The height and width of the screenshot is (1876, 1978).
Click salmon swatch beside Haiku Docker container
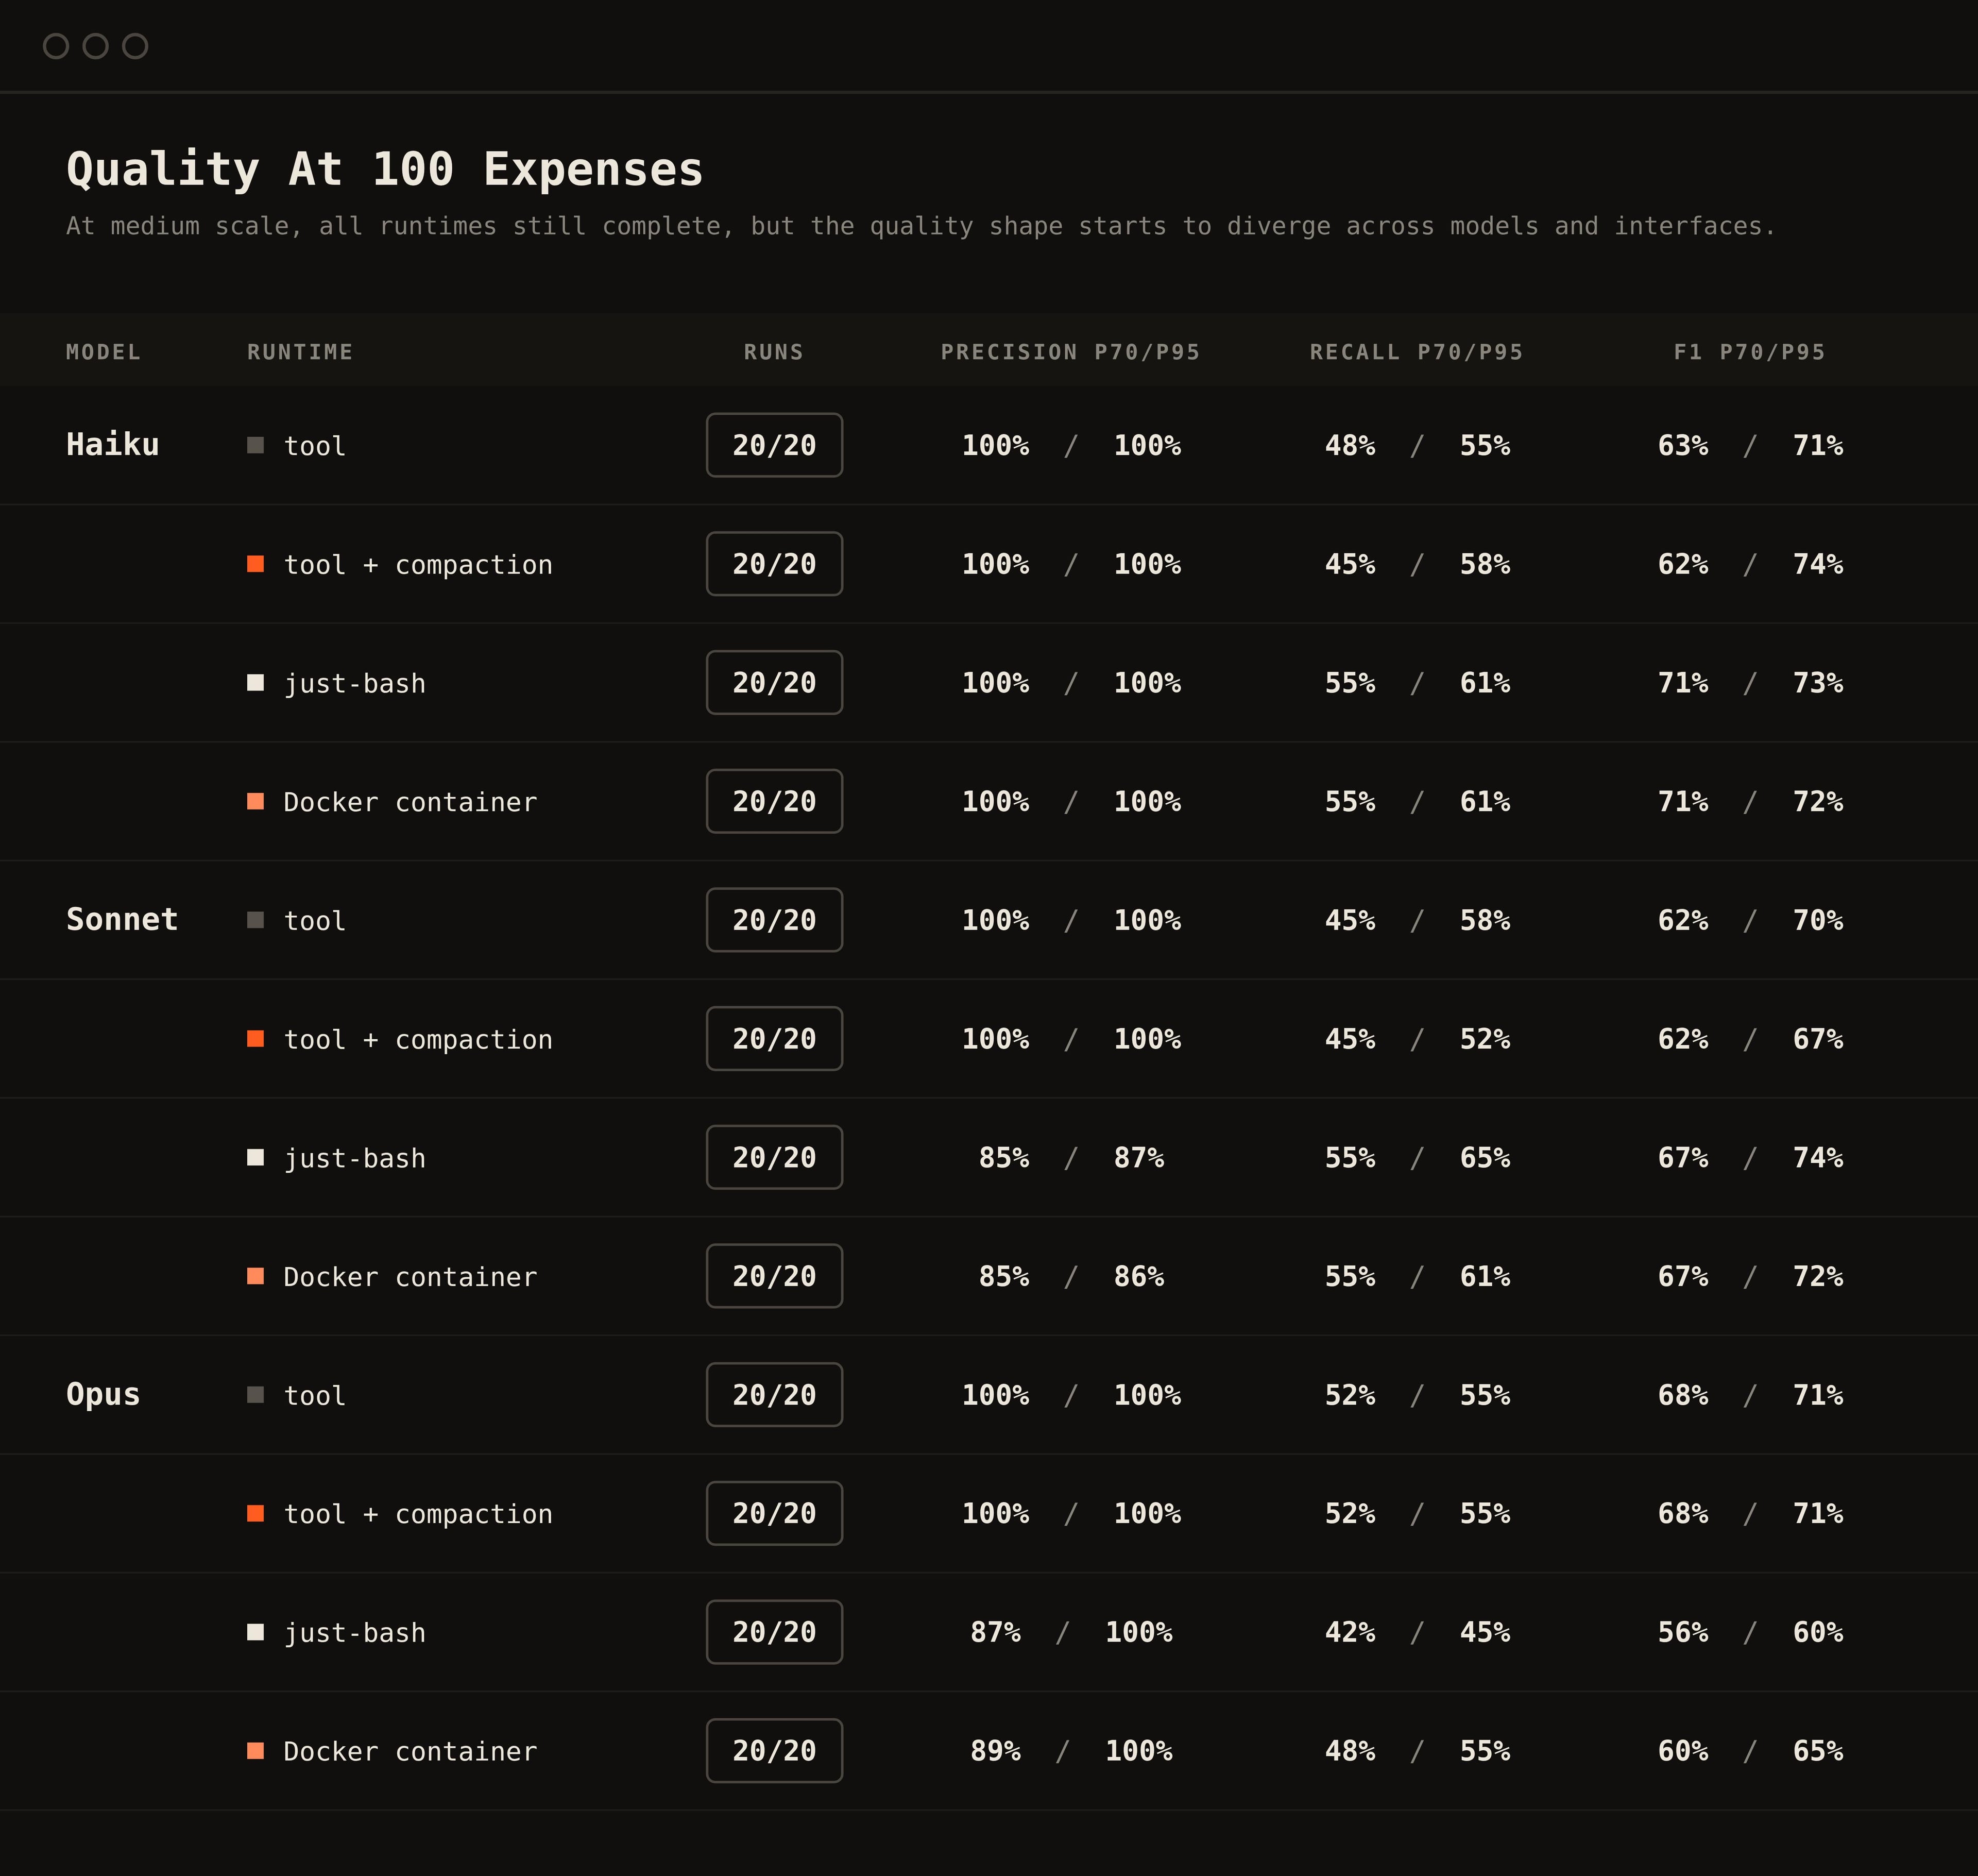click(x=256, y=801)
